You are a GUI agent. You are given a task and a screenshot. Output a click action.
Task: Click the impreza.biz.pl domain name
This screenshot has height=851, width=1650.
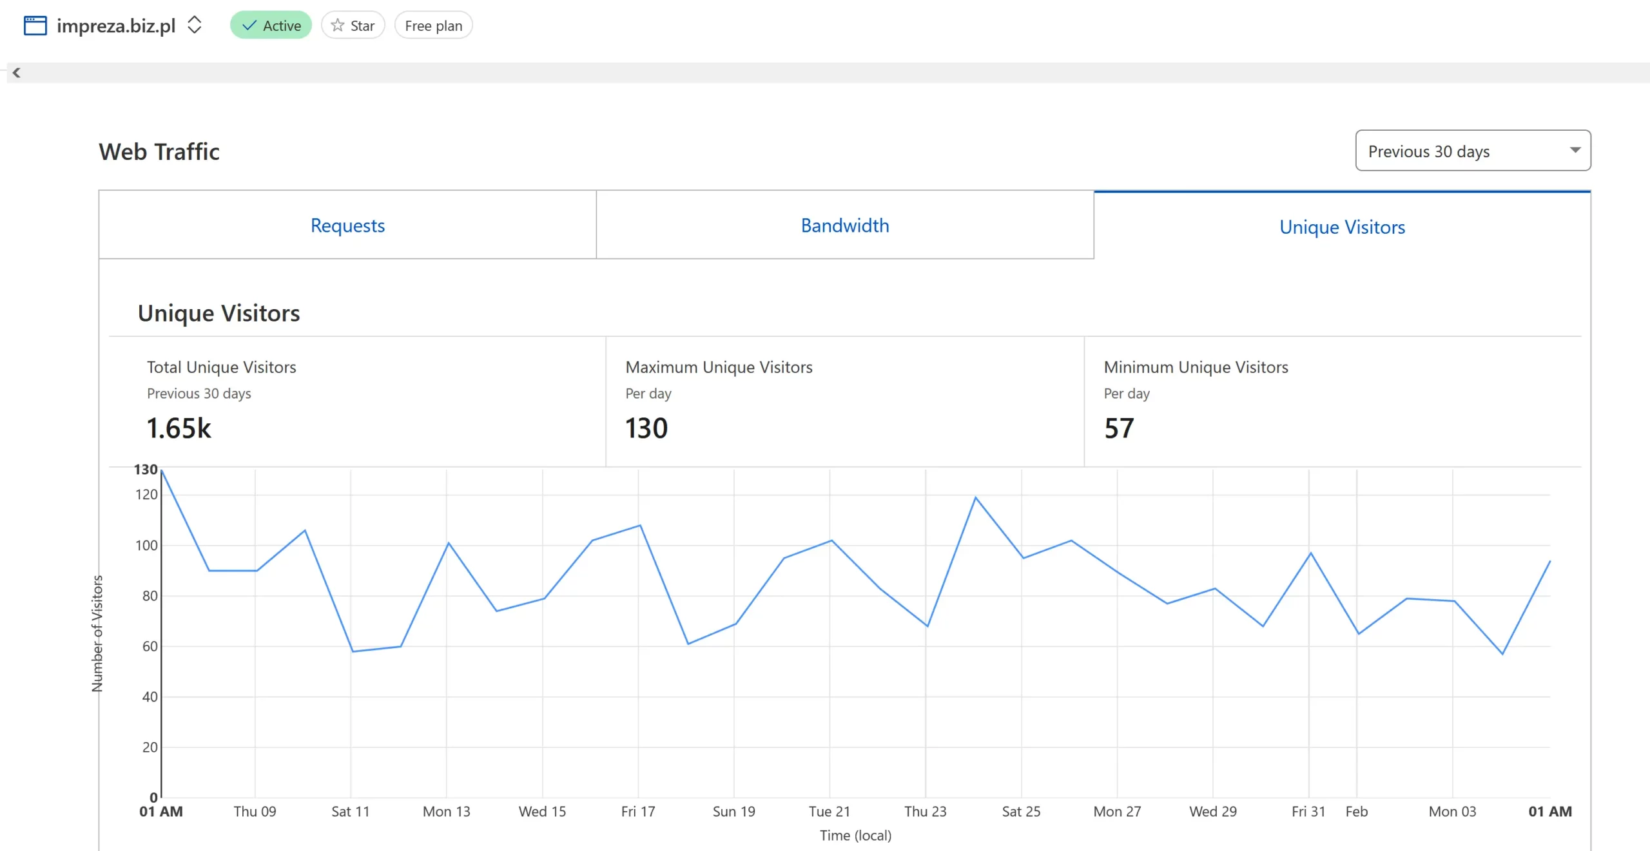point(116,26)
